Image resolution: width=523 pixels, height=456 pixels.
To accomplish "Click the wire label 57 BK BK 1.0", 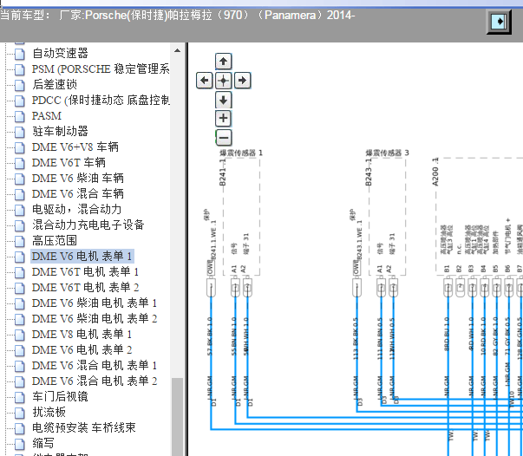I will [x=210, y=336].
